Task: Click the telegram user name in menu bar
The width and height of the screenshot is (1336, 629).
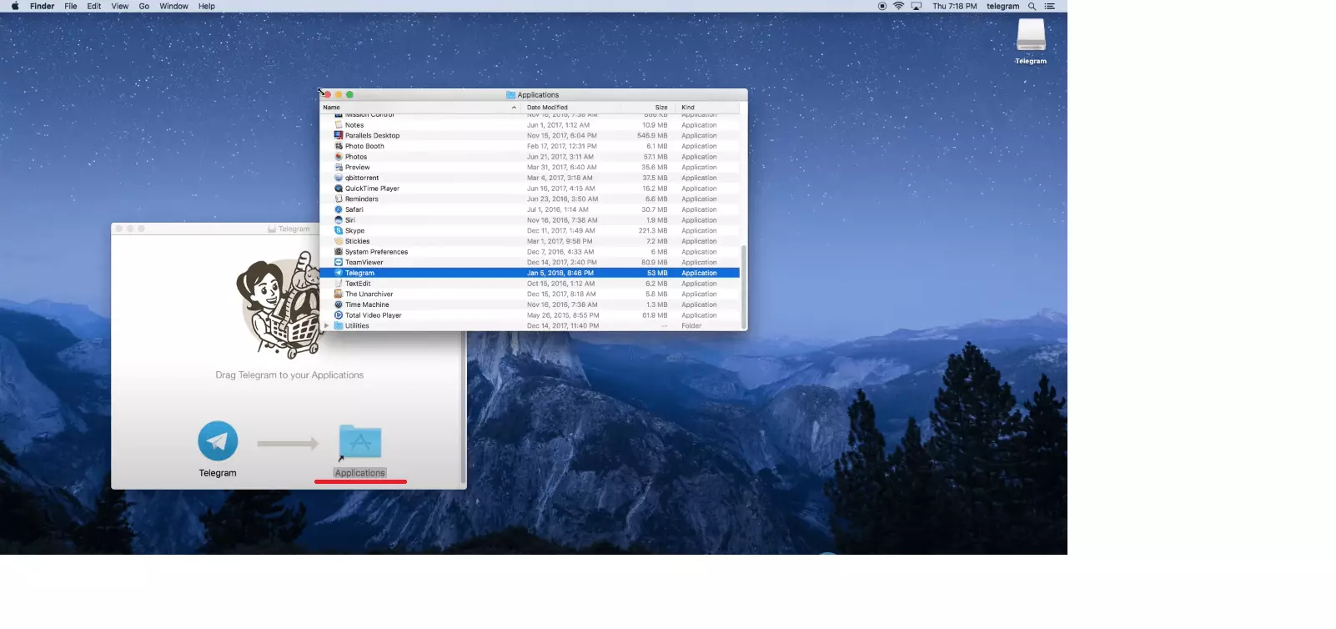Action: click(x=1002, y=6)
